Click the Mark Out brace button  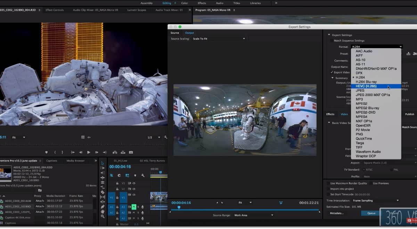coord(62,152)
